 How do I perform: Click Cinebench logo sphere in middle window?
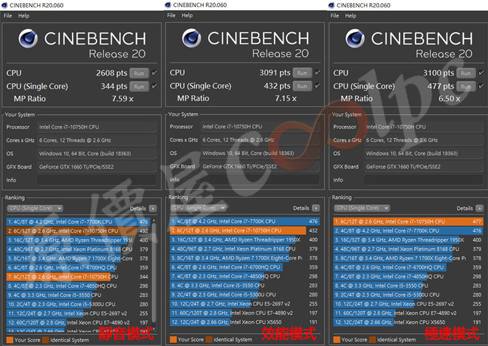point(192,38)
